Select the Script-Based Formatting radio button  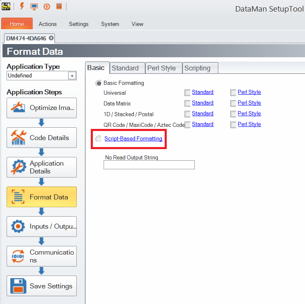[99, 139]
